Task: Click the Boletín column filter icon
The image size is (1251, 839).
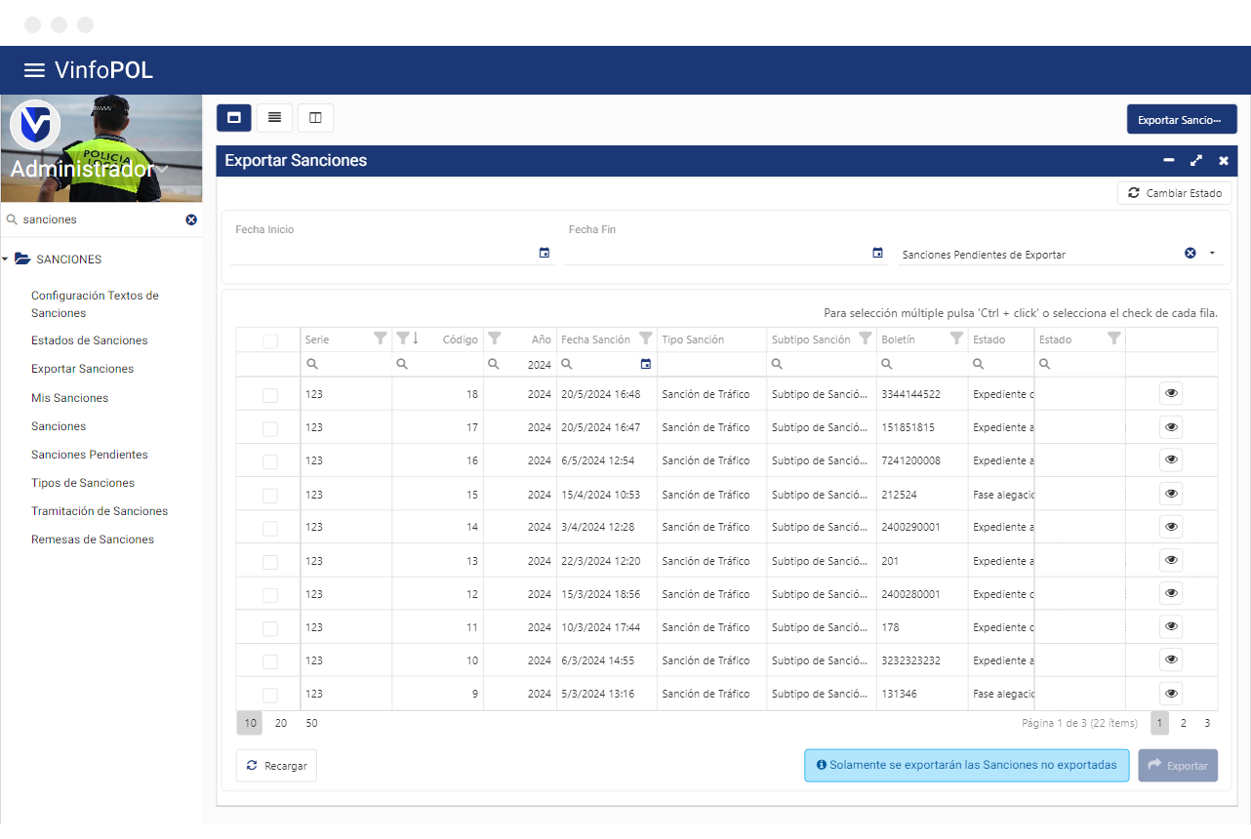Action: (x=956, y=339)
